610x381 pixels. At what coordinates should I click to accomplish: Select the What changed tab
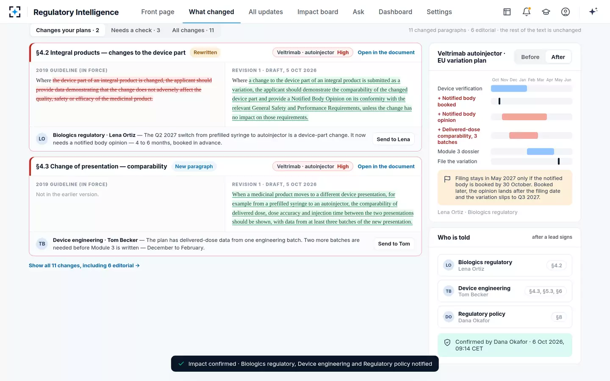click(211, 12)
